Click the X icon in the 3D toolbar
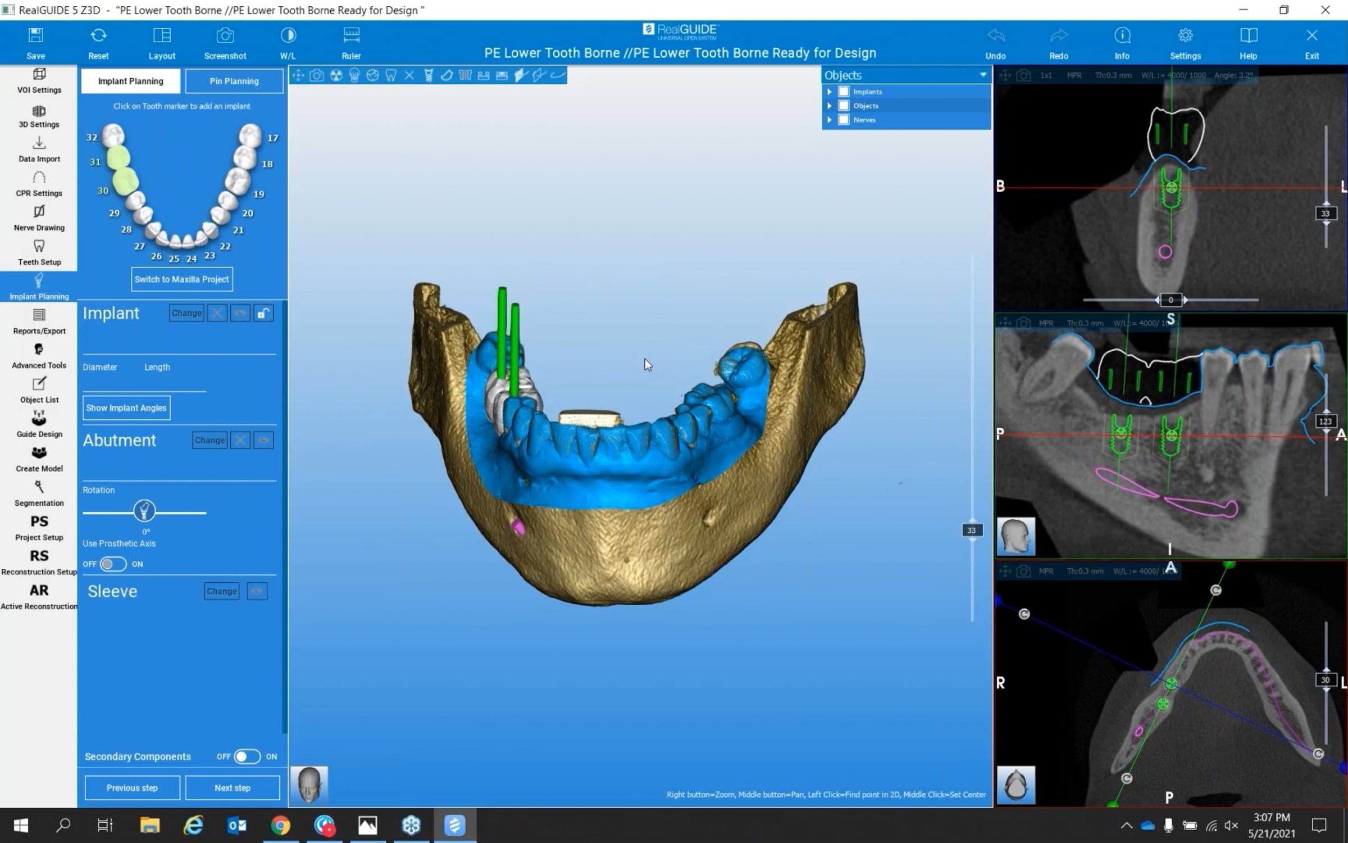1348x843 pixels. [x=409, y=75]
